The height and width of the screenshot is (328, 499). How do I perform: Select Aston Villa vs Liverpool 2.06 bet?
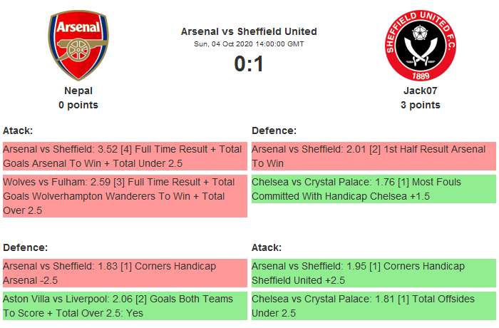(x=124, y=306)
